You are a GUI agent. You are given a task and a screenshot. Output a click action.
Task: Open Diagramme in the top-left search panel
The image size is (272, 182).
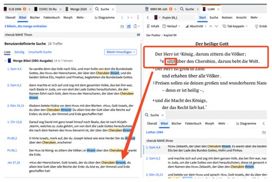[x=105, y=17]
